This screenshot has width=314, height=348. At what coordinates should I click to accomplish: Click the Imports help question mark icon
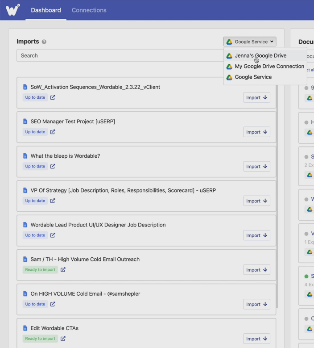click(x=44, y=42)
